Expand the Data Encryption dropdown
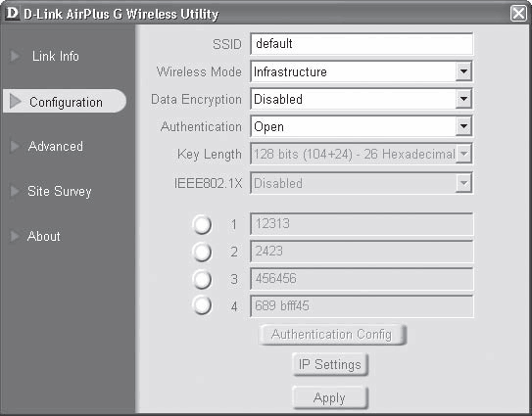532x416 pixels. pyautogui.click(x=463, y=99)
